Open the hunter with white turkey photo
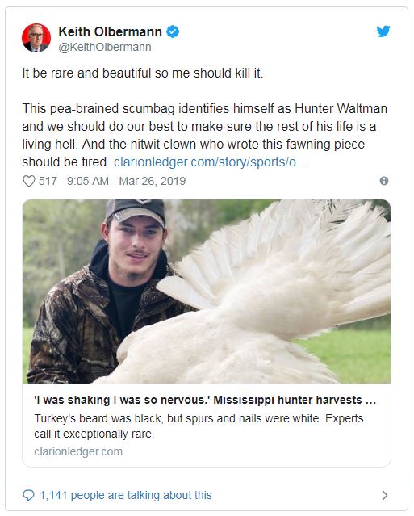Image resolution: width=414 pixels, height=516 pixels. point(207,292)
